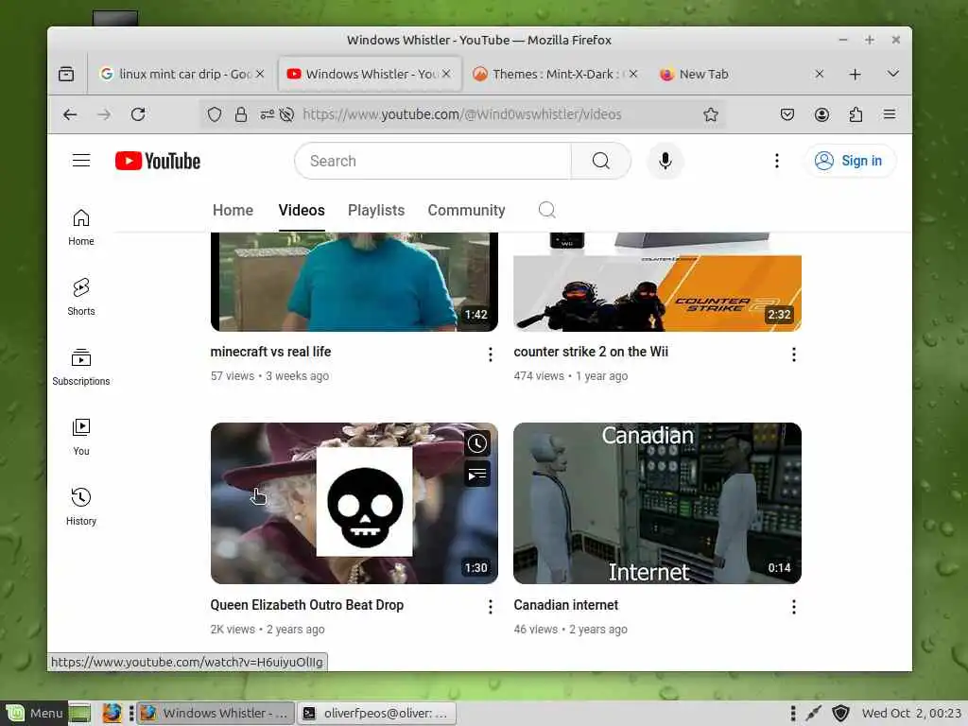Start voice search with the microphone icon
The width and height of the screenshot is (968, 726).
pyautogui.click(x=665, y=161)
